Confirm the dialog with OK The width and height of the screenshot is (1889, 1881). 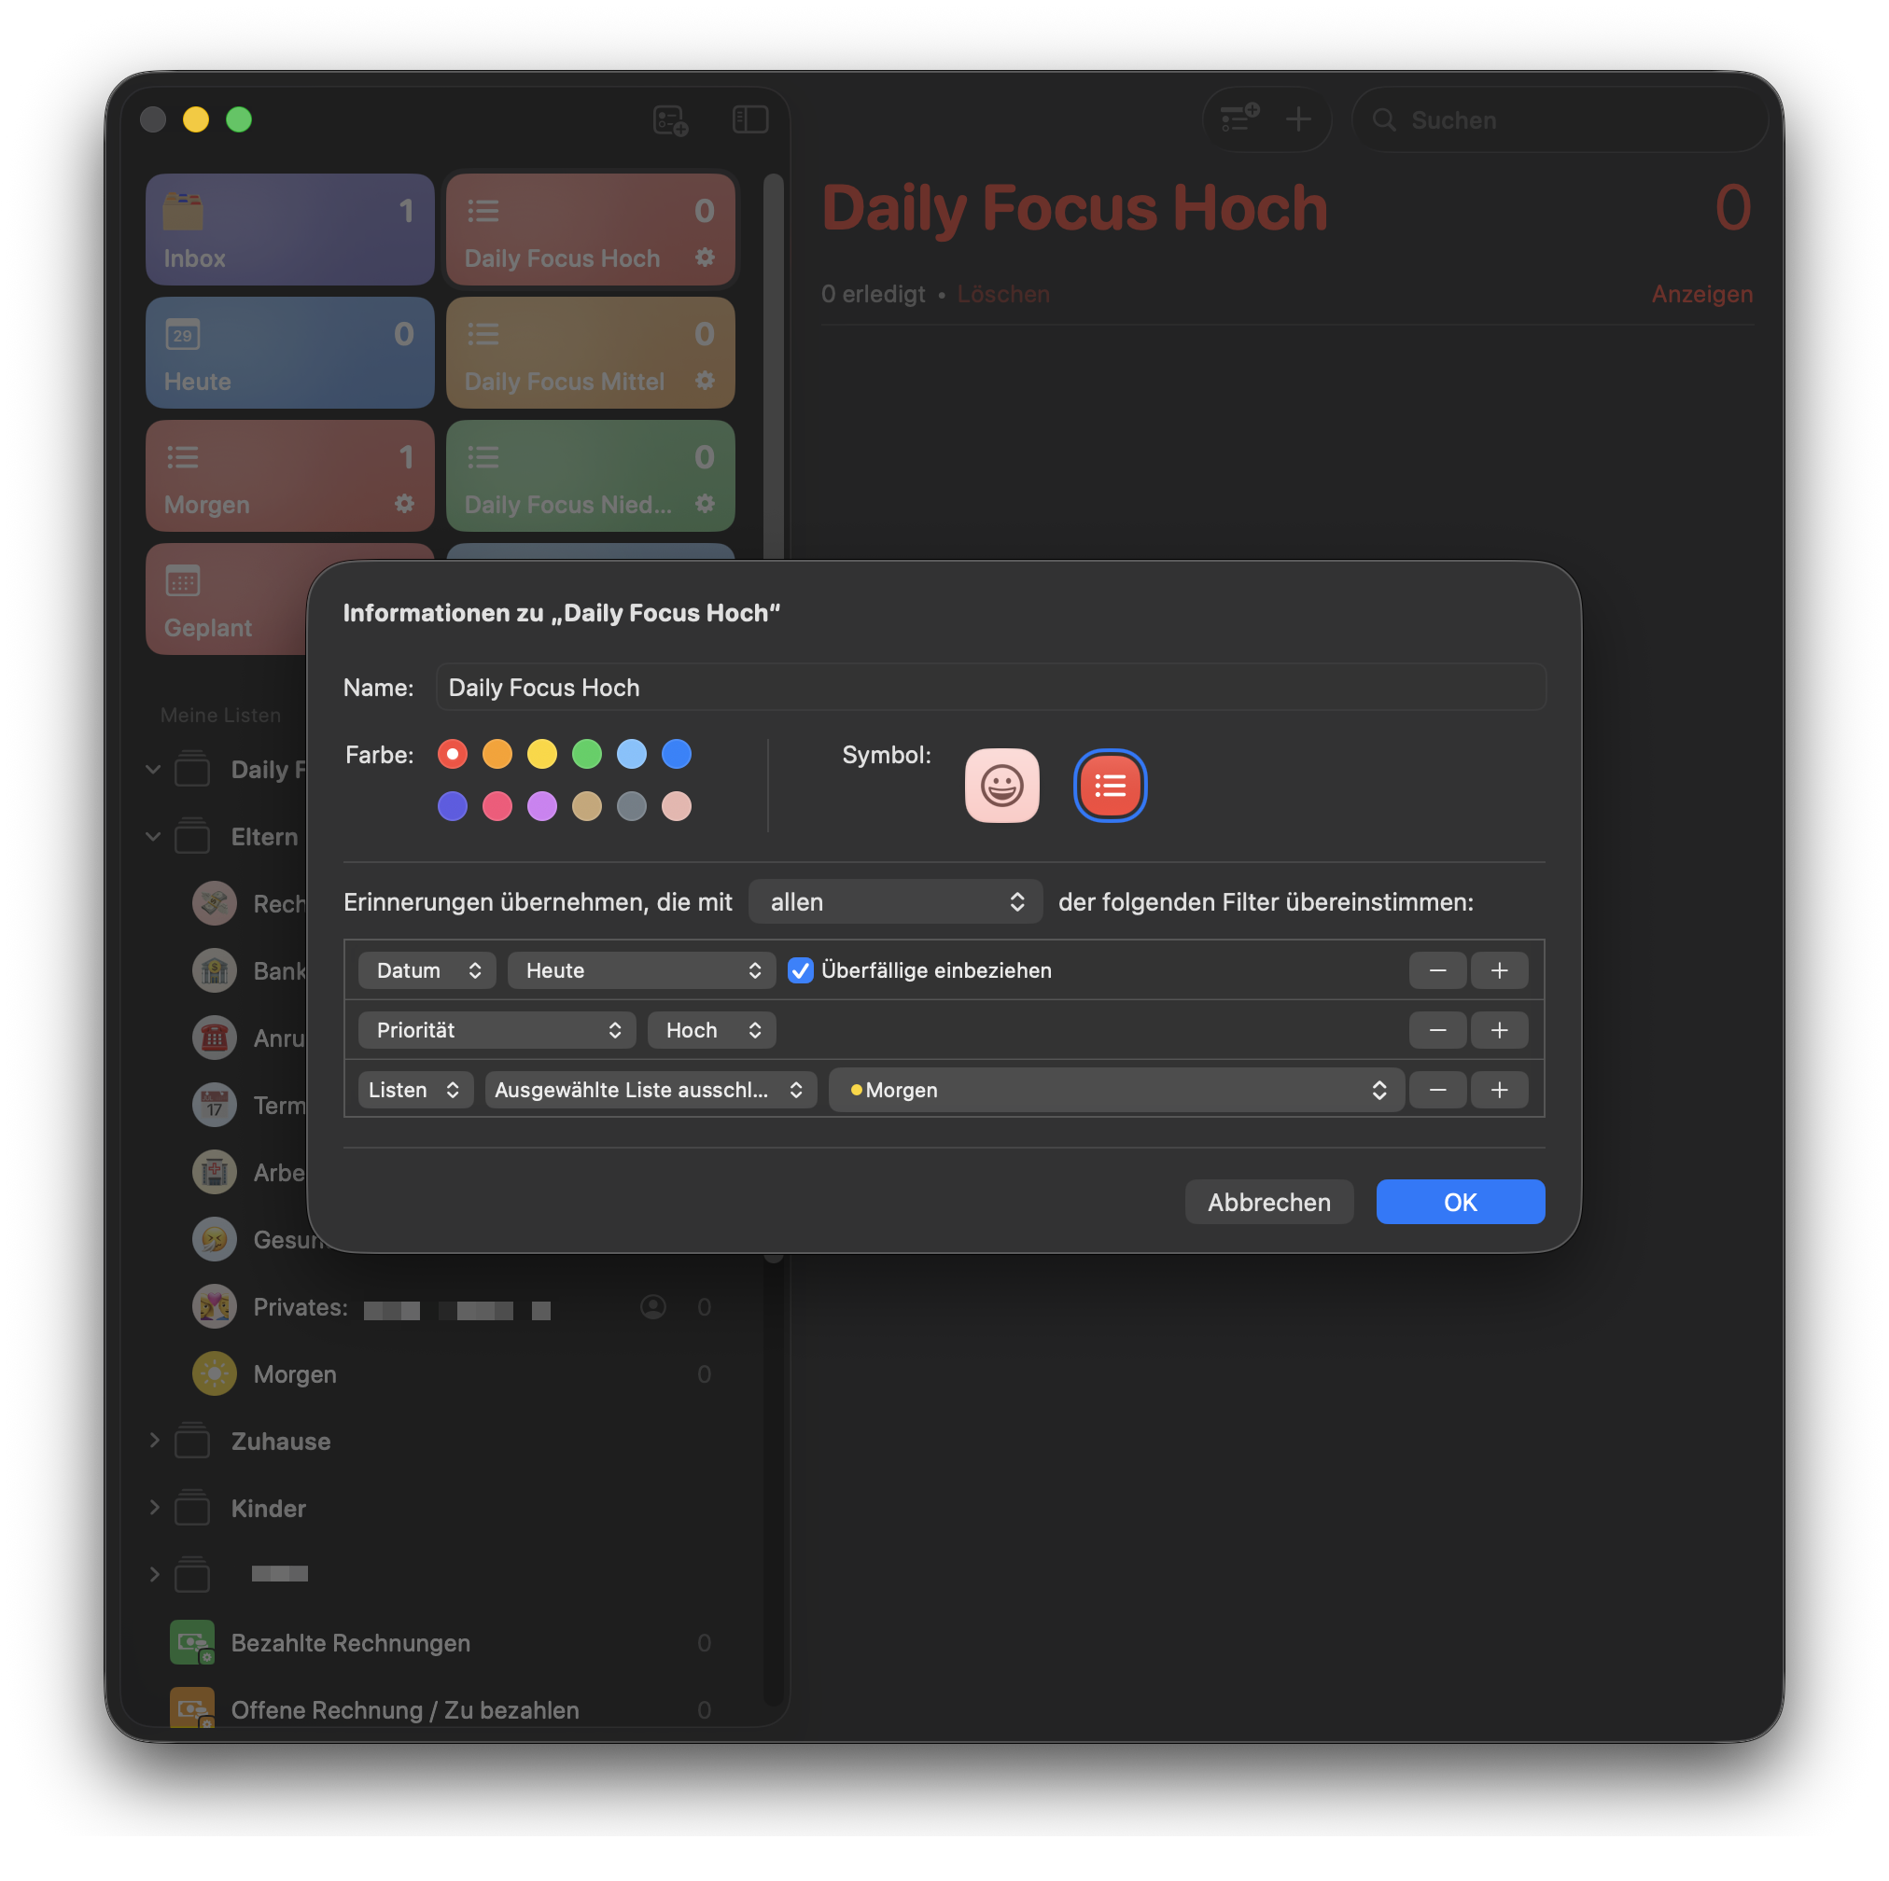point(1459,1202)
